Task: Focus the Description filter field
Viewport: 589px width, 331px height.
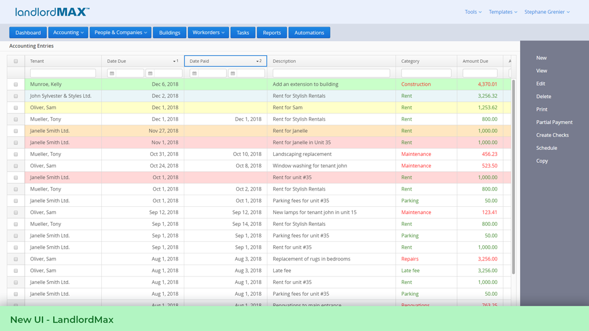Action: 331,73
